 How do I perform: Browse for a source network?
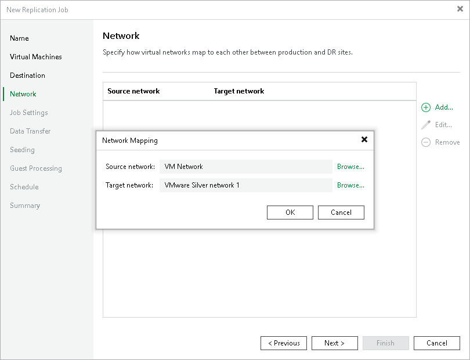pos(350,166)
